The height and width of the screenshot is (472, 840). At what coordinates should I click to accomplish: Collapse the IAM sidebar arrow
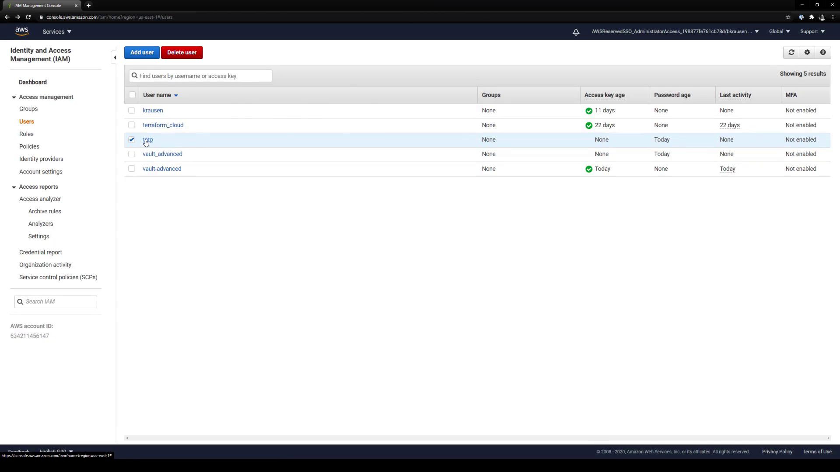tap(115, 57)
